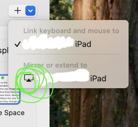The height and width of the screenshot is (127, 138).
Task: Click the AirPlay icon circled in green
Action: [x=29, y=78]
